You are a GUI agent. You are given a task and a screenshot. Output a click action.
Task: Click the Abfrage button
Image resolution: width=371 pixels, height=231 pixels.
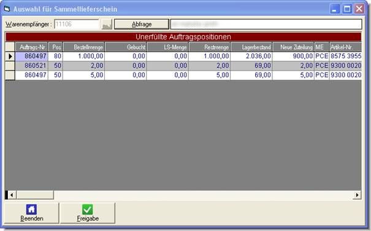point(142,24)
